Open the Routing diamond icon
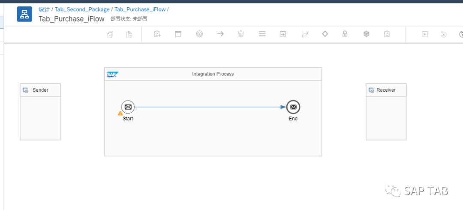Viewport: 463px width, 210px height. coord(325,34)
